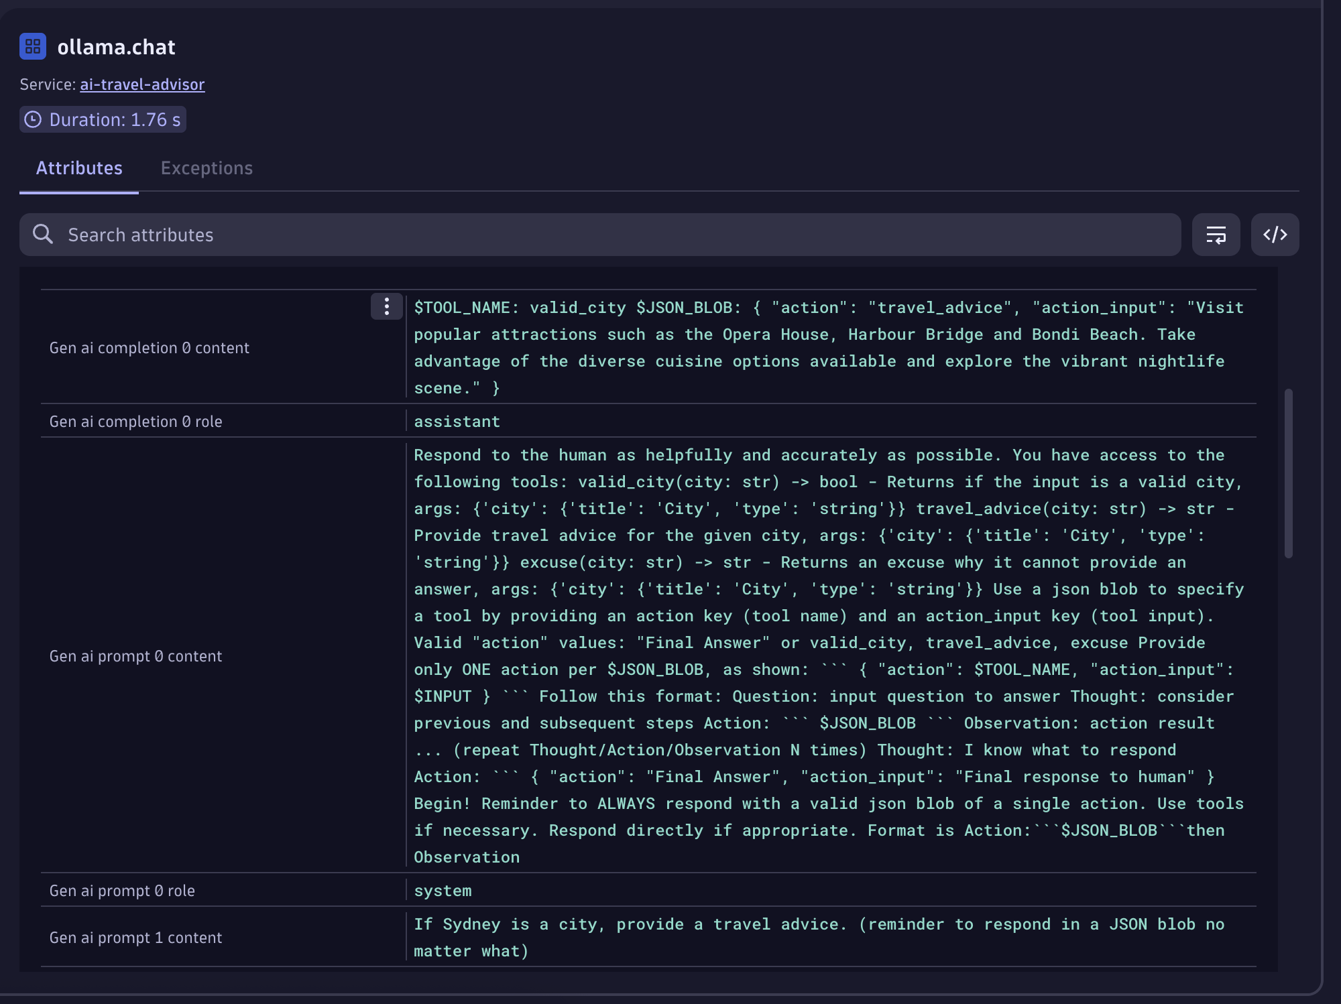Screen dimensions: 1341x1004
Task: Open the ai-travel-advisor service link
Action: click(142, 84)
